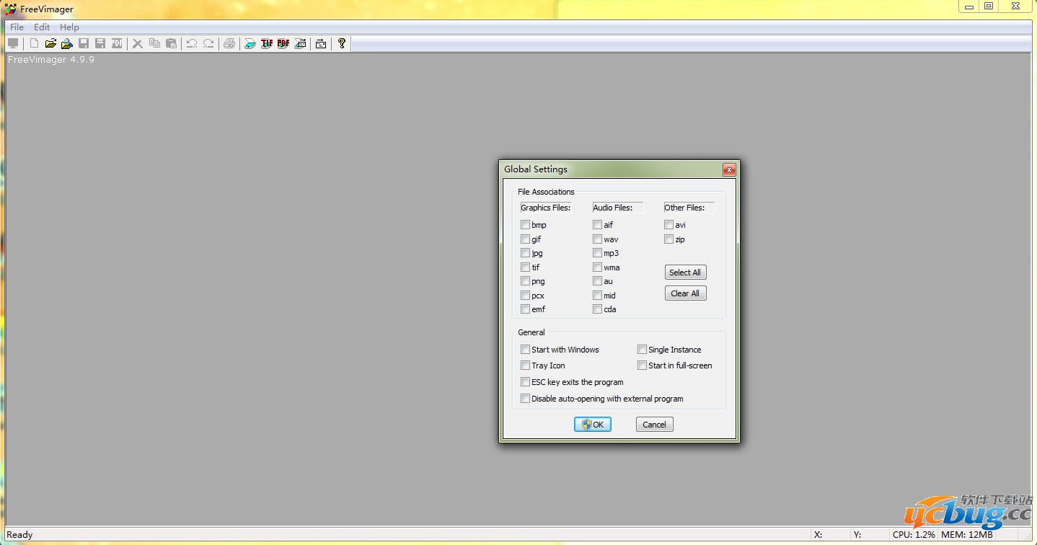
Task: Check the Start in full-screen option
Action: point(642,365)
